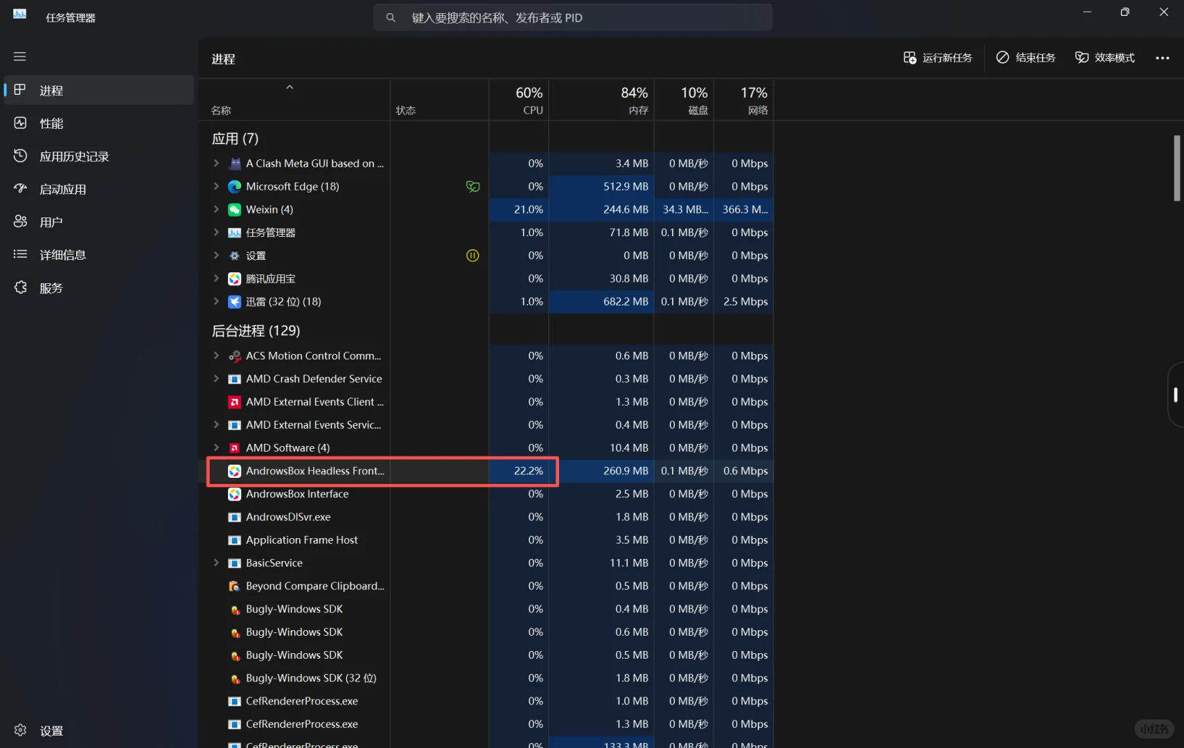
Task: Click the process search input field
Action: (x=573, y=17)
